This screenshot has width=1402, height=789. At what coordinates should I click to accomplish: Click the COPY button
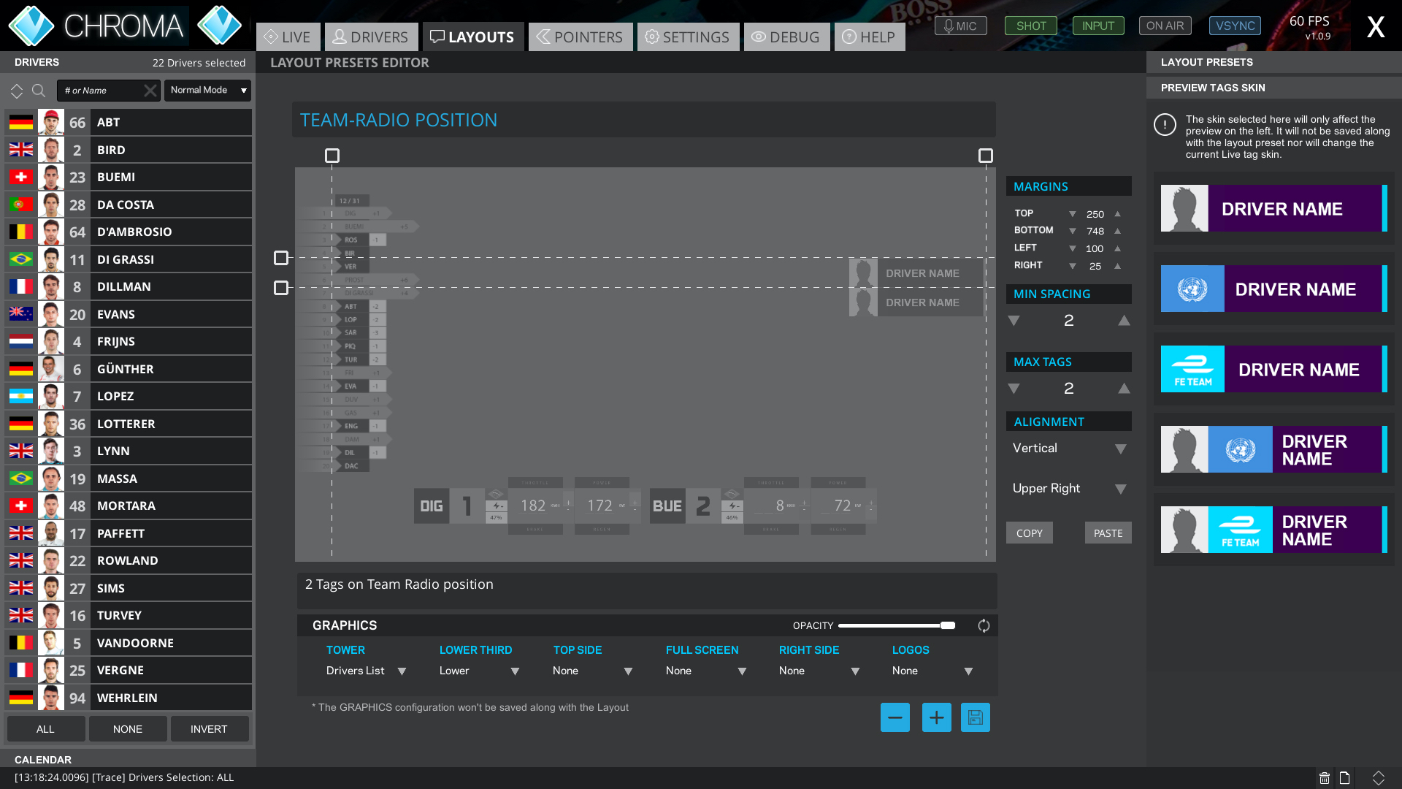pyautogui.click(x=1029, y=533)
